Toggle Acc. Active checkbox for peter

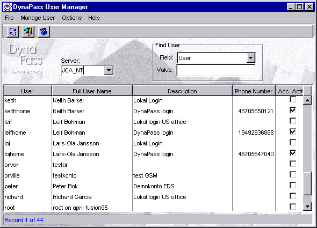coord(293,185)
